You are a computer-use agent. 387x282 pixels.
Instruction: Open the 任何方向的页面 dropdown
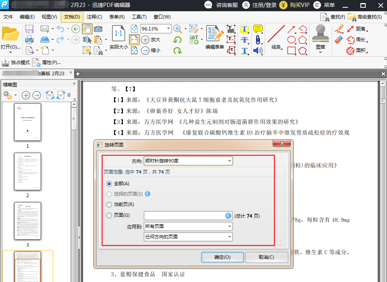pyautogui.click(x=188, y=237)
